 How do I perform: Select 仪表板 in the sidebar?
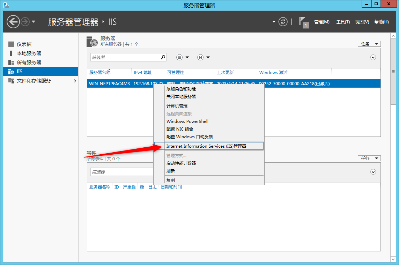[40, 44]
